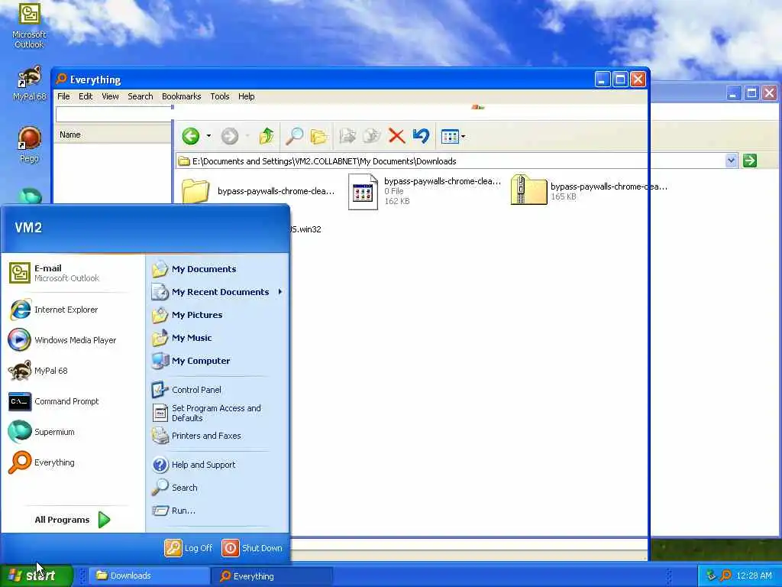782x587 pixels.
Task: Click the blue Undo arrow icon
Action: click(x=422, y=136)
